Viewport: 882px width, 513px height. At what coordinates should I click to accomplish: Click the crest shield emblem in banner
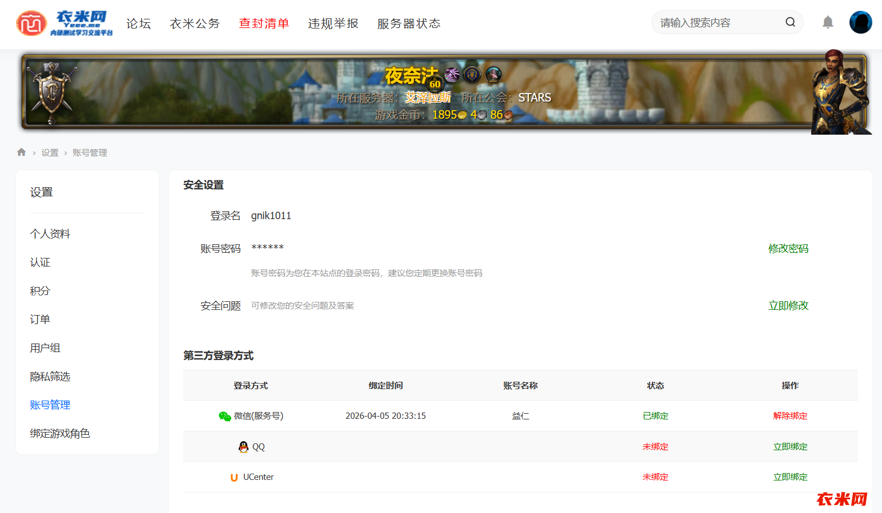(x=52, y=92)
